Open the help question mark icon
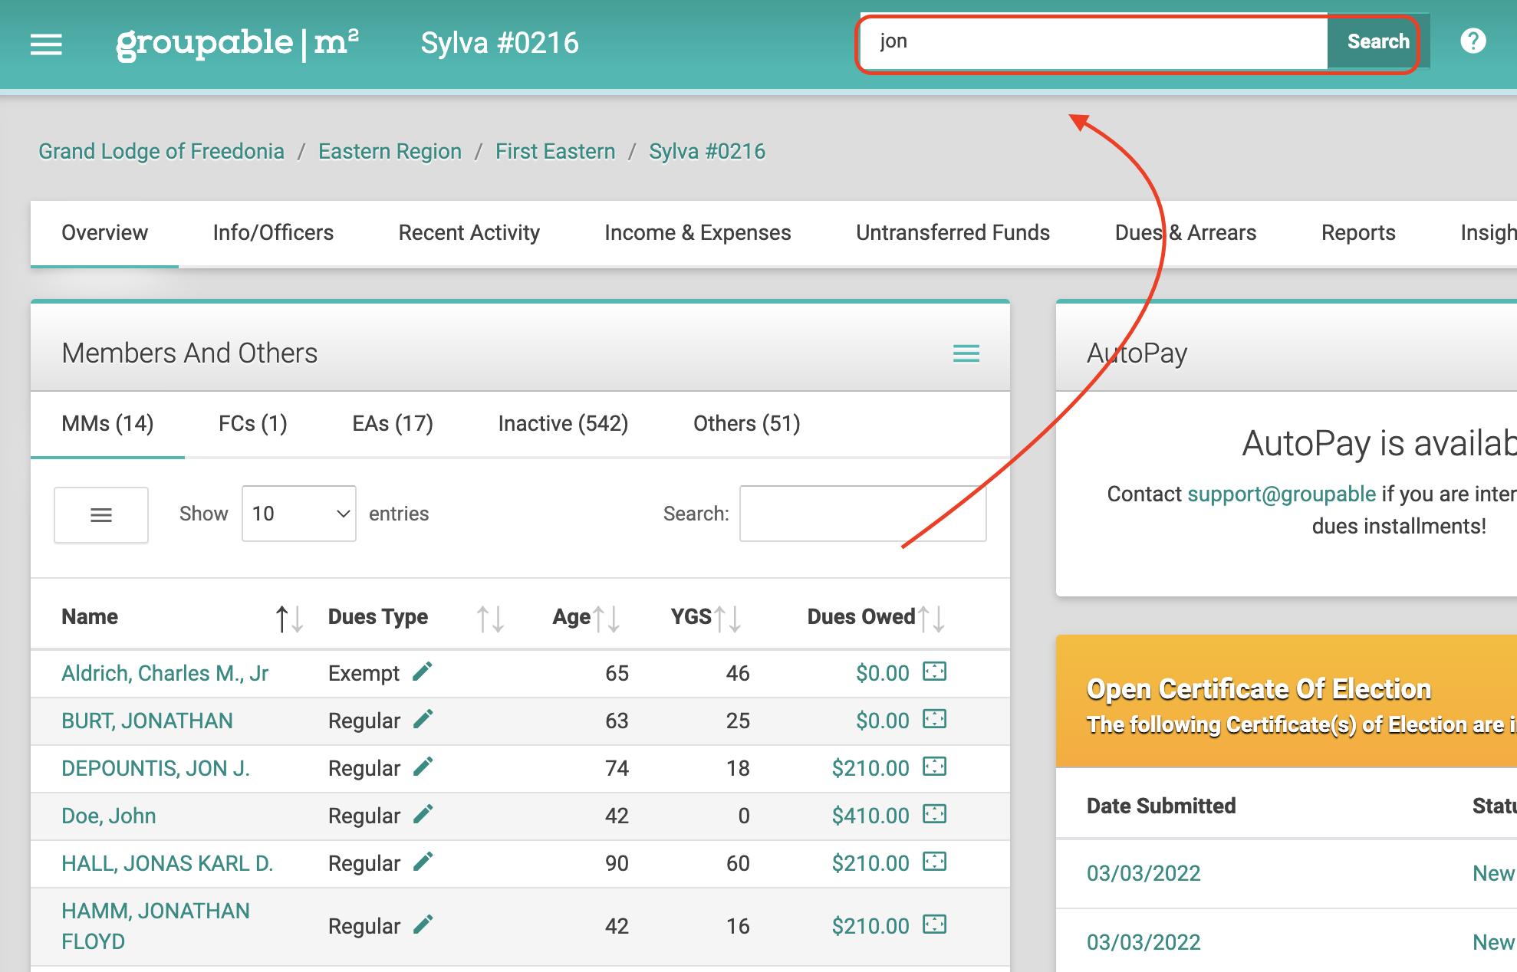 point(1473,41)
